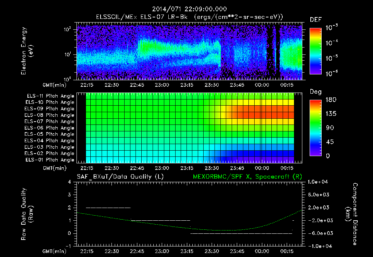
Task: Click the 6.0e+03 distance axis value
Action: click(318, 195)
